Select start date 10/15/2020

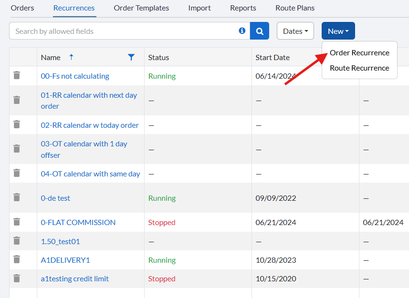276,279
